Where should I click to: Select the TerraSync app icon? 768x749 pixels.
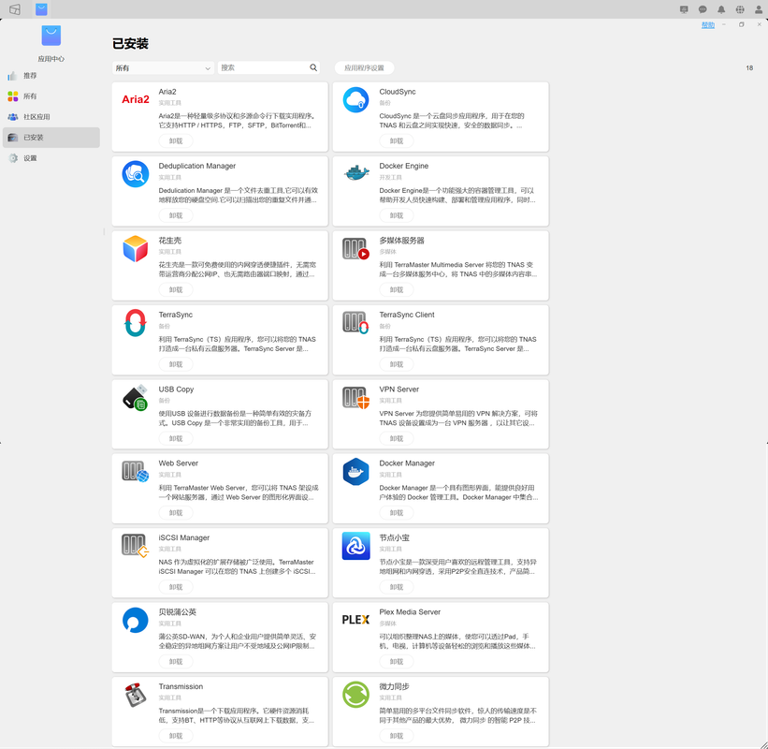[x=136, y=323]
